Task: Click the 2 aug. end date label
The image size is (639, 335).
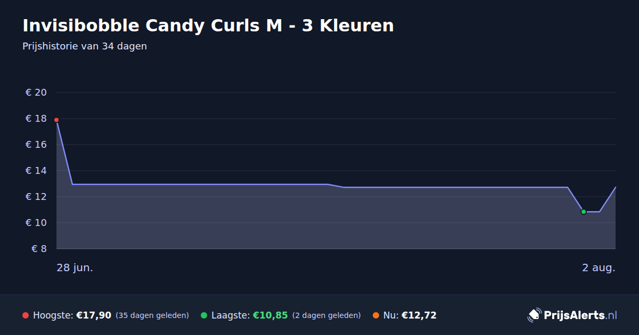Action: tap(599, 267)
